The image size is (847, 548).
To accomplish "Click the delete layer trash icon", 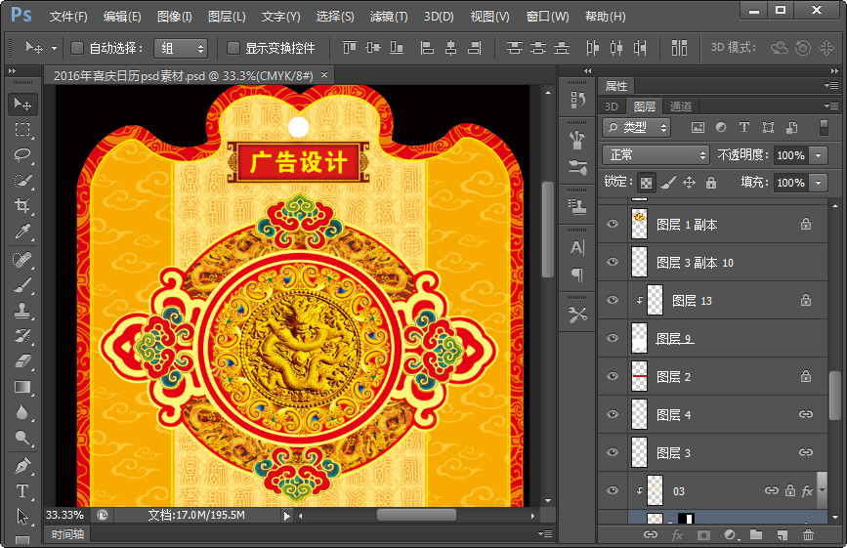I will point(808,535).
